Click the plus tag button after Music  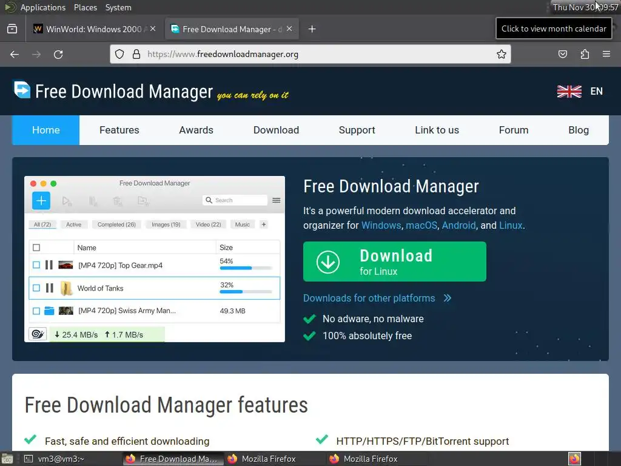[263, 225]
